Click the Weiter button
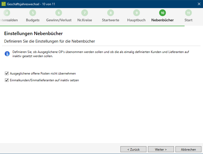 161,149
